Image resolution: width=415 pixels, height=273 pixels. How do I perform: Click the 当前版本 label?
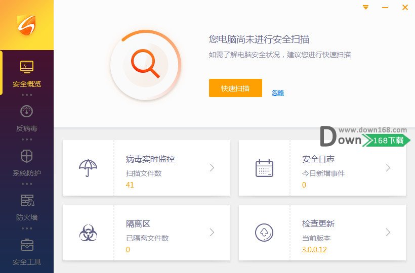click(x=316, y=238)
